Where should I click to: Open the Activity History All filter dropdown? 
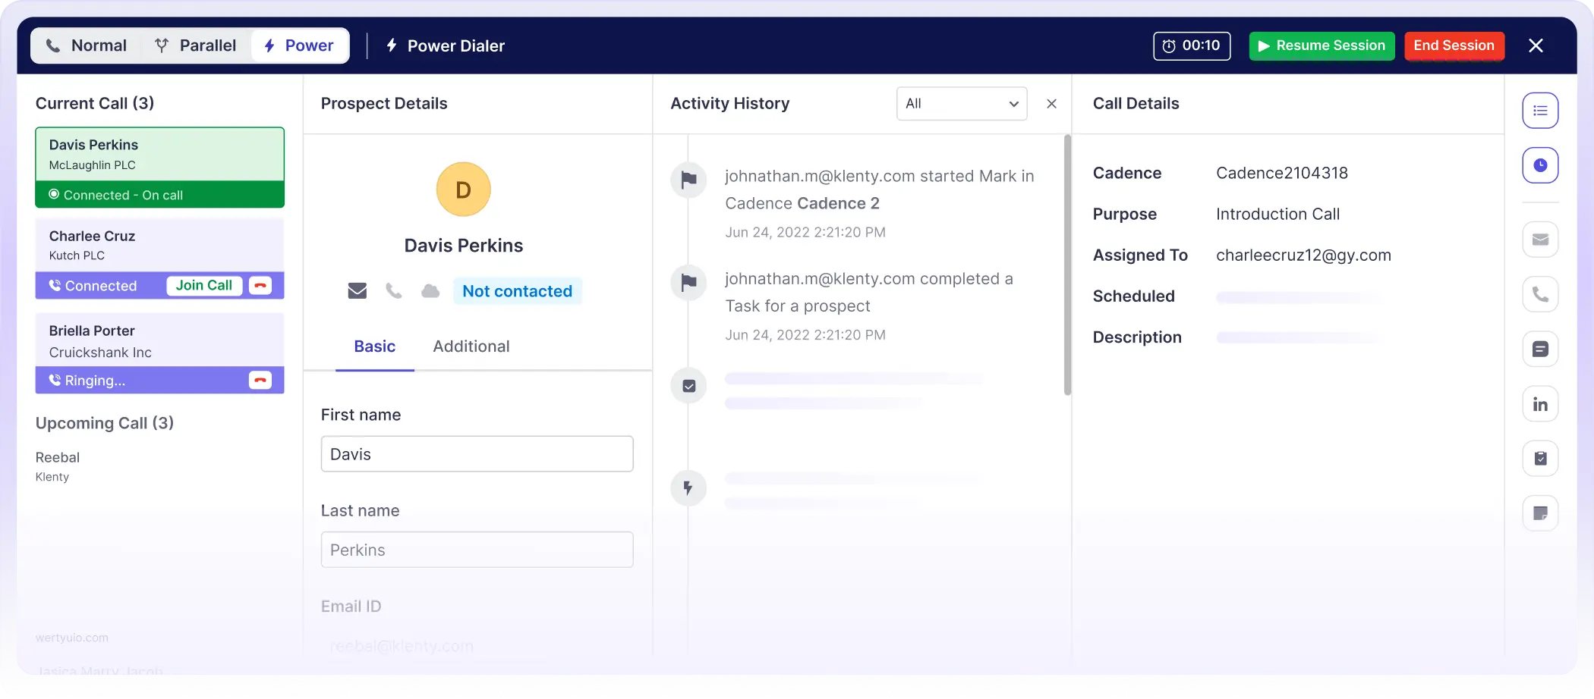click(x=961, y=104)
